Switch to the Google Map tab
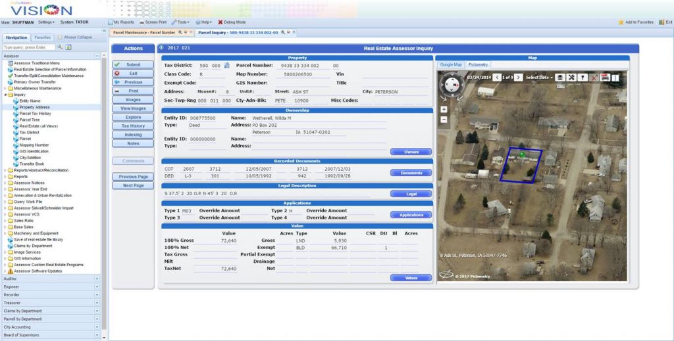 tap(451, 65)
